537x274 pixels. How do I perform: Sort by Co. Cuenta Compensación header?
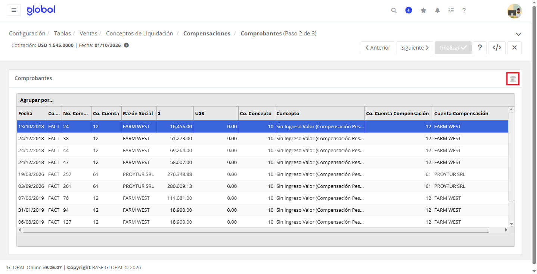[399, 113]
